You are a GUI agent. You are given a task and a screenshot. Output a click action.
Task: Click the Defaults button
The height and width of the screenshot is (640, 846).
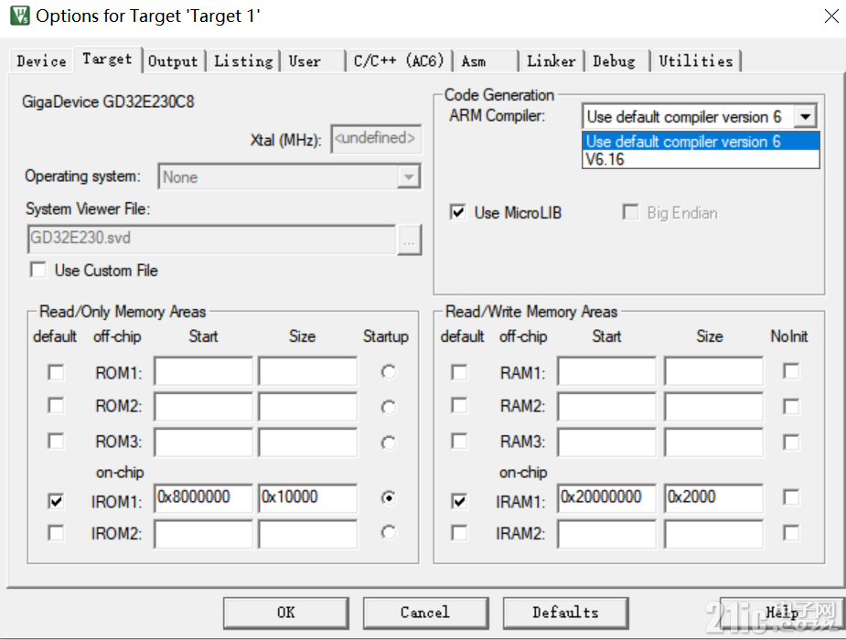pyautogui.click(x=565, y=613)
